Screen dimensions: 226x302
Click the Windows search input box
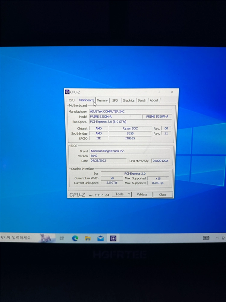(x=19, y=238)
